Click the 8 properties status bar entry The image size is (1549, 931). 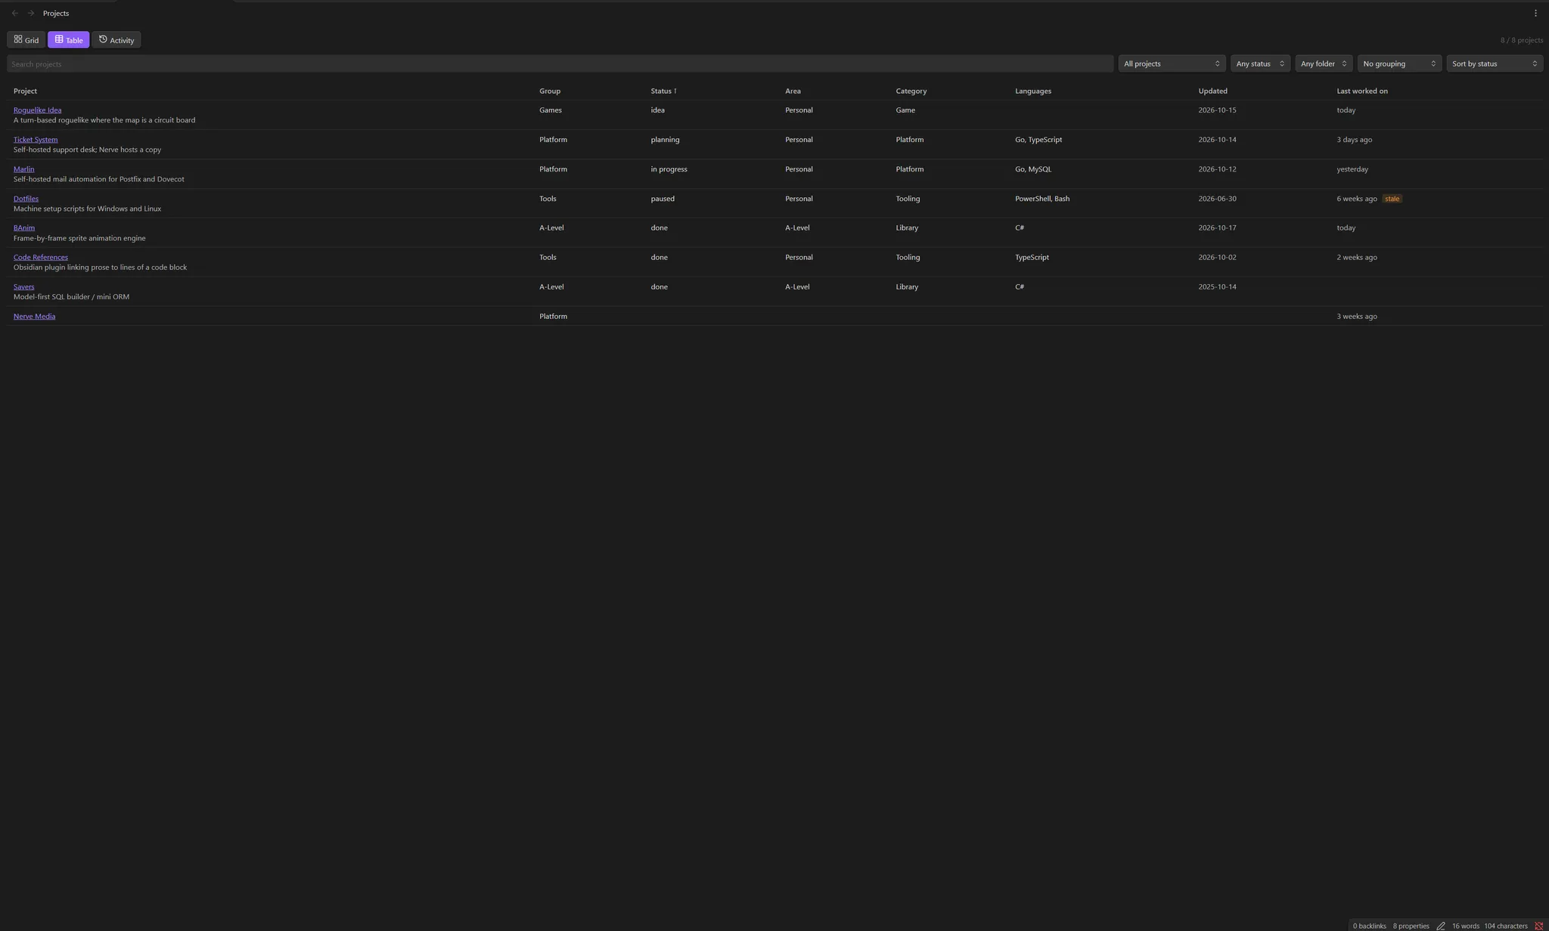point(1411,926)
